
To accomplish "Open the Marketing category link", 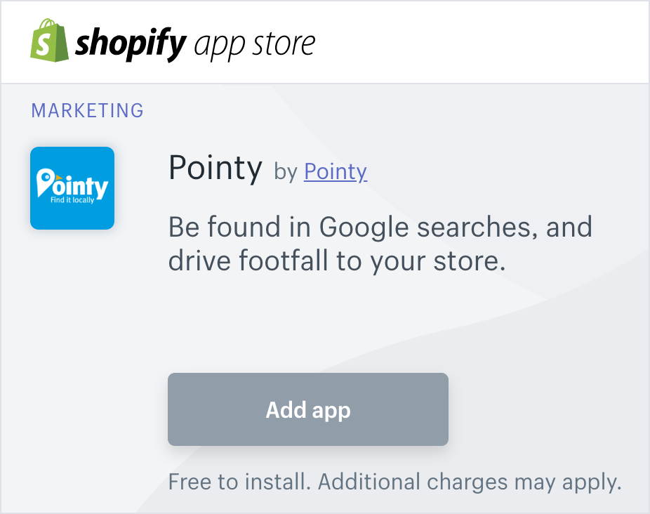I will (88, 111).
